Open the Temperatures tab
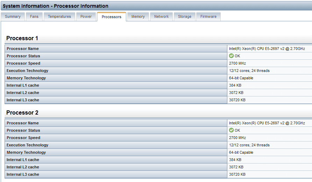The width and height of the screenshot is (312, 182). (x=59, y=16)
